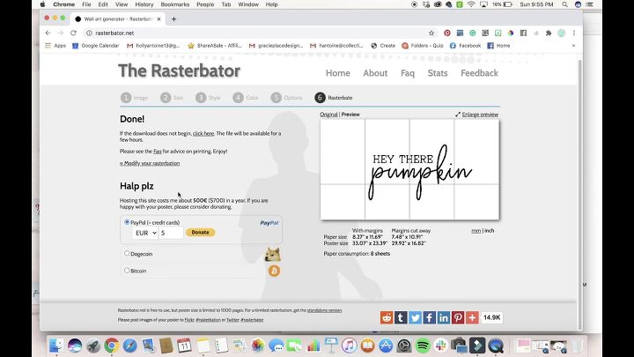The image size is (634, 357).
Task: Reload the rasterbator.net page
Action: pos(73,33)
